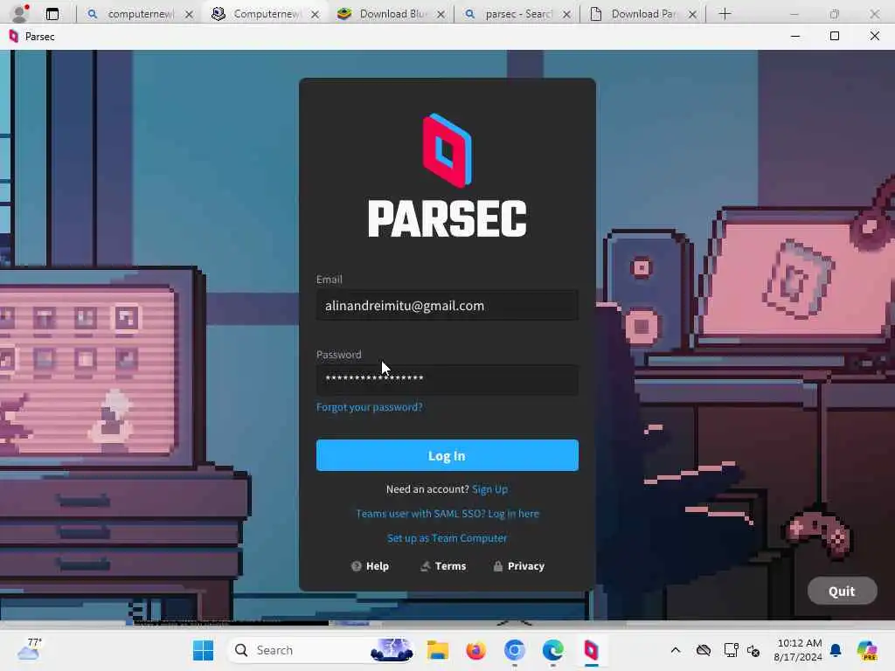
Task: Open the clock and date panel
Action: pyautogui.click(x=798, y=650)
